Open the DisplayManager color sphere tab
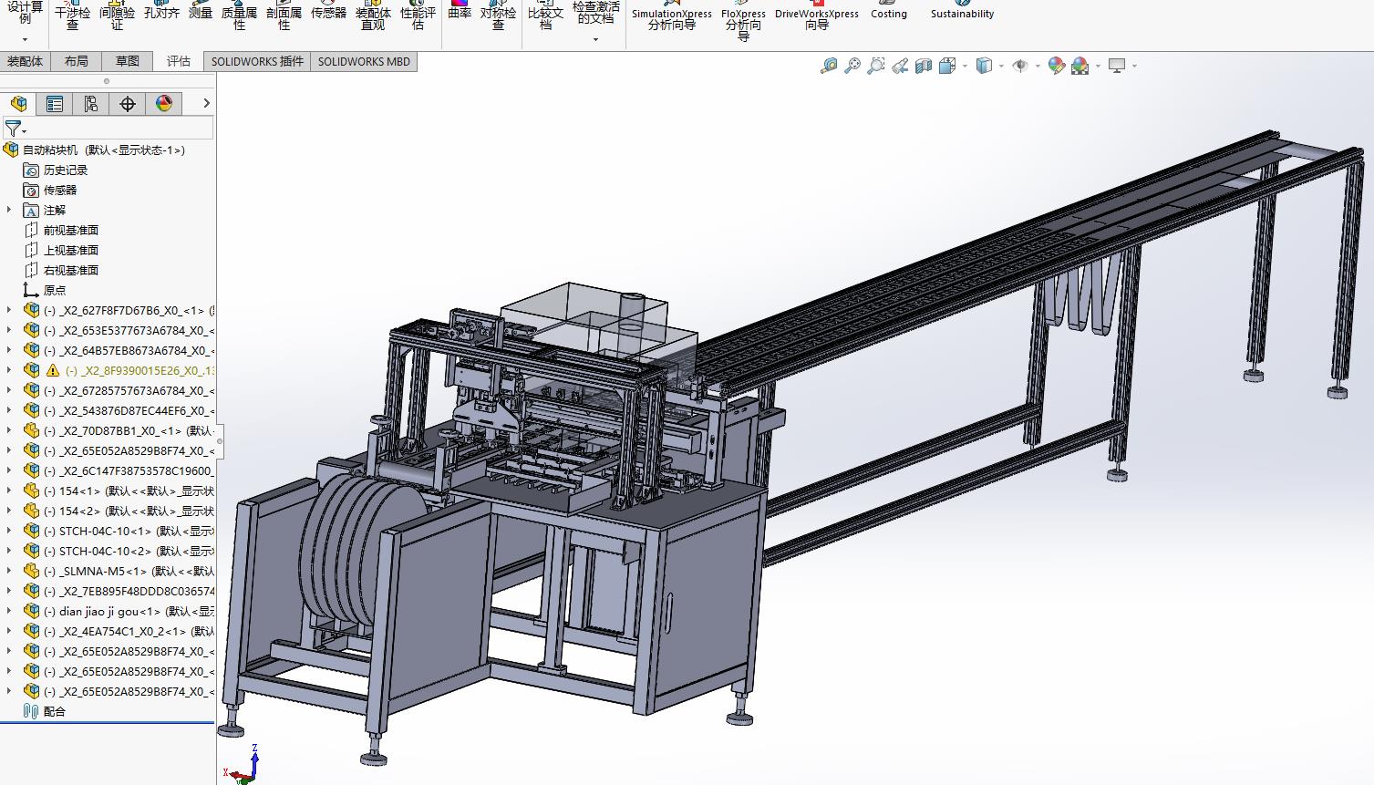1374x785 pixels. point(164,104)
